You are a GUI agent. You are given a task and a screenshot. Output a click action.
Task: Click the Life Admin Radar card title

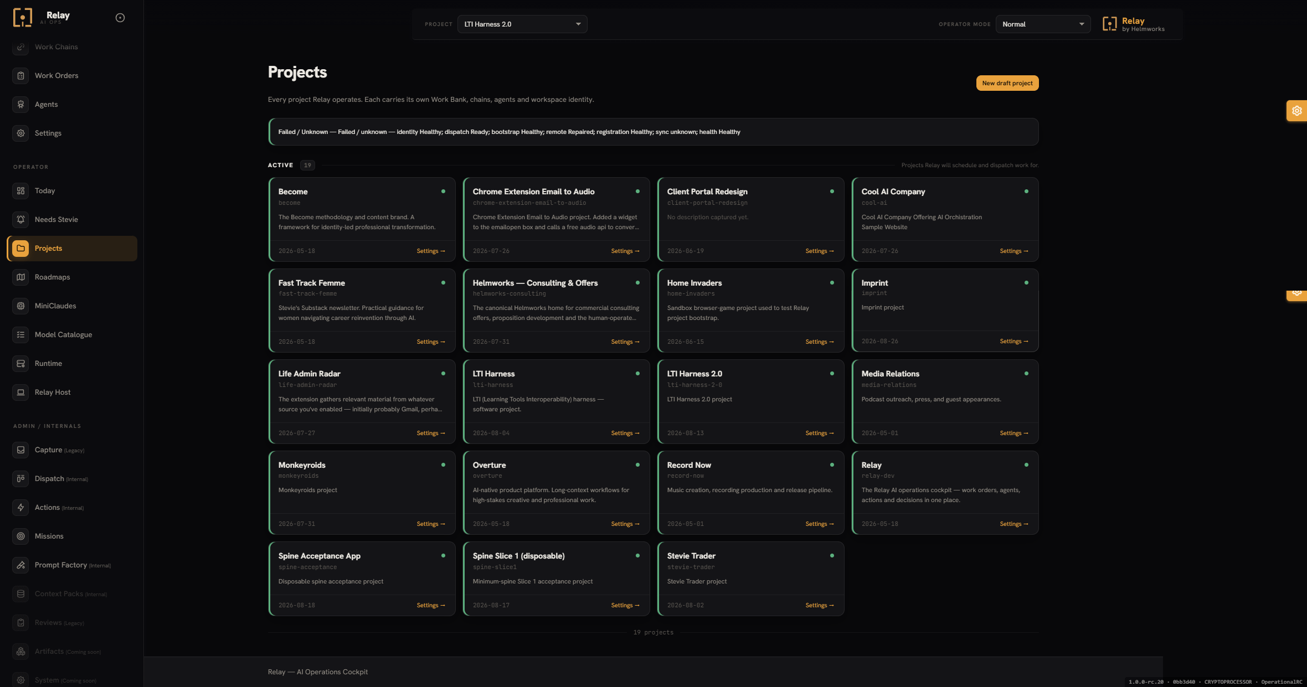(309, 374)
